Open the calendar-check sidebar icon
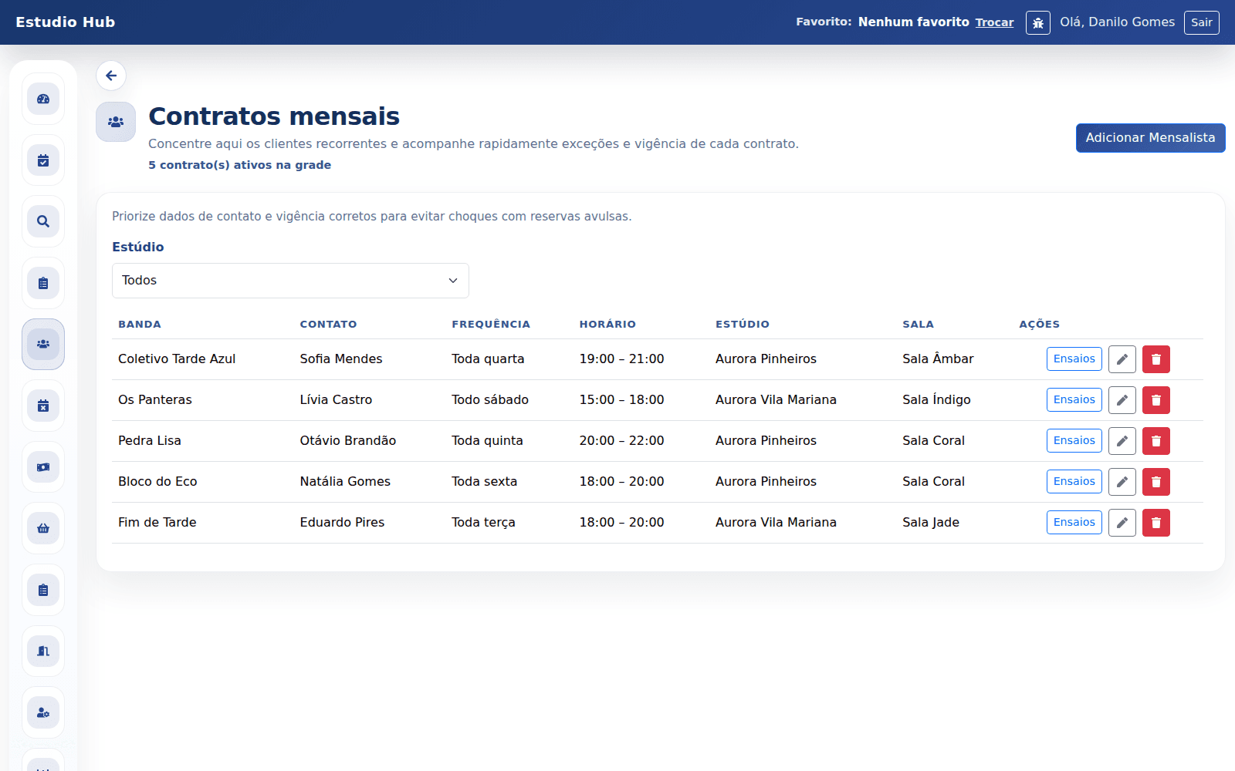This screenshot has width=1235, height=771. tap(43, 160)
